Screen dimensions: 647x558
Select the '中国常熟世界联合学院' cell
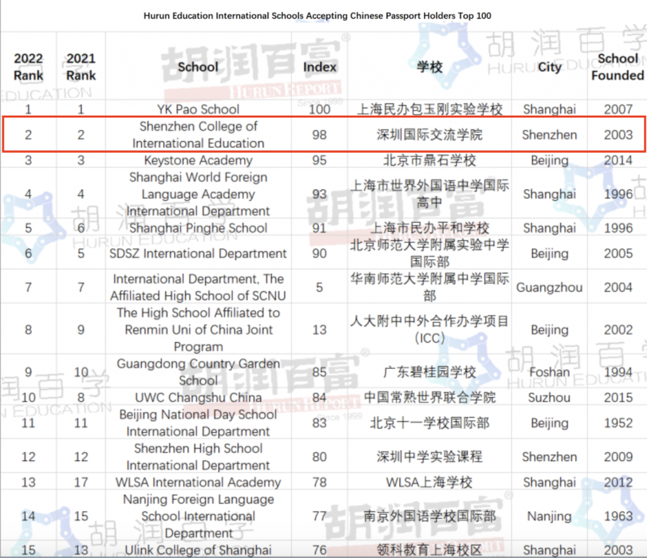coord(430,397)
